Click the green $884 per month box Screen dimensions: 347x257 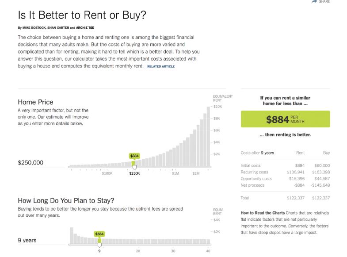click(285, 119)
